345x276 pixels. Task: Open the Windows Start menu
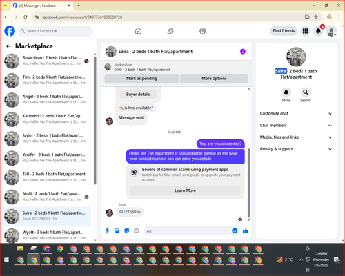point(6,259)
